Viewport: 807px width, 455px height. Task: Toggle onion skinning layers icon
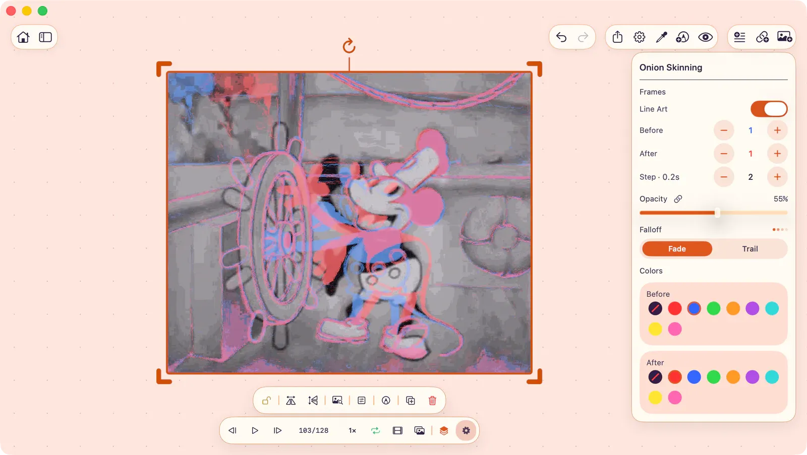[x=444, y=430]
